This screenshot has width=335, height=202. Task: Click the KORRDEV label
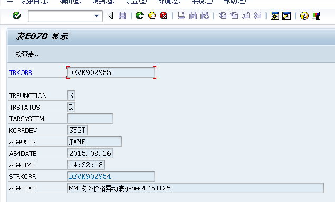[23, 130]
